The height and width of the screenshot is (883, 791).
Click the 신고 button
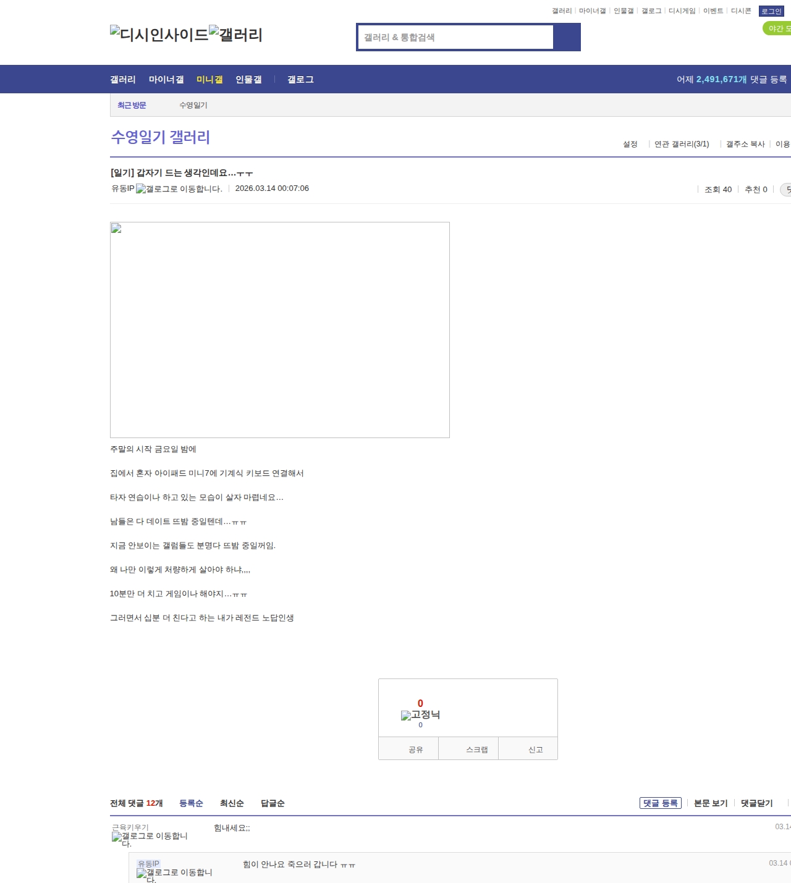pyautogui.click(x=528, y=749)
